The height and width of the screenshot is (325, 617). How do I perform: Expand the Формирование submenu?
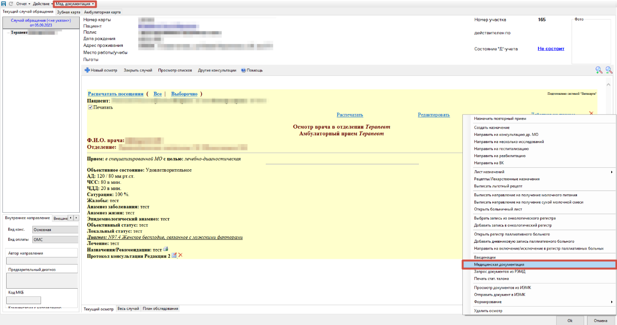point(539,302)
